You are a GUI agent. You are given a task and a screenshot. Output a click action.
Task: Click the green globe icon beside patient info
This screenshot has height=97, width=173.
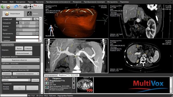click(47, 83)
